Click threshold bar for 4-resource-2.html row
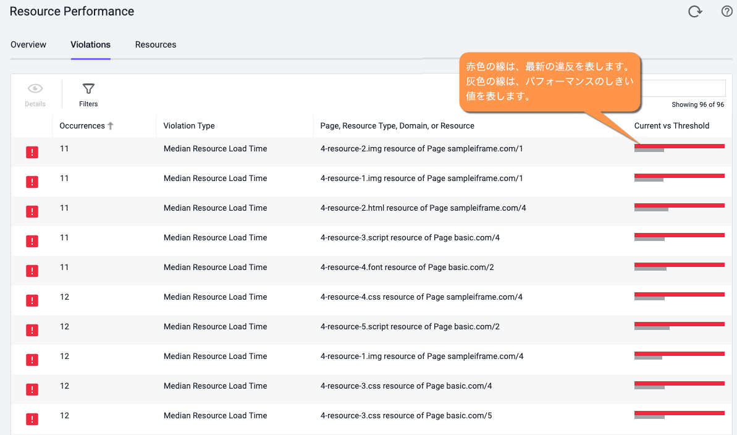 679,208
